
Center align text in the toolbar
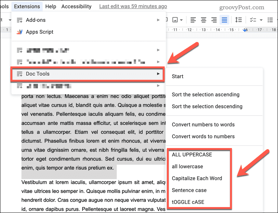(204, 20)
